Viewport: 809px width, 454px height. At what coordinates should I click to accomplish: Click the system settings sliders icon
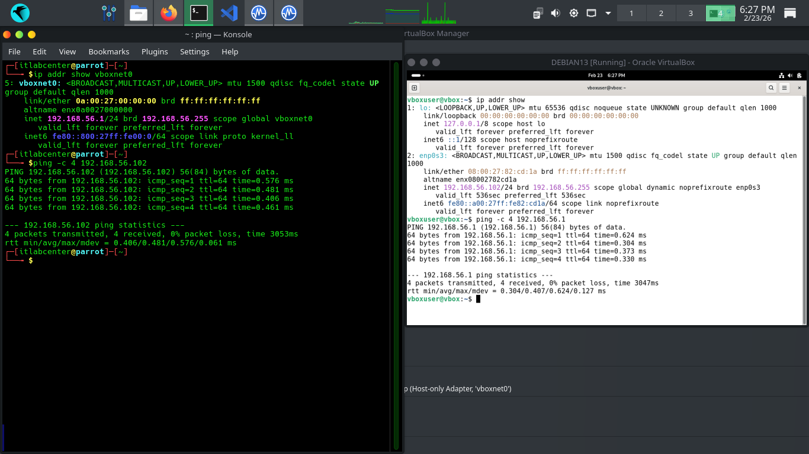[109, 12]
